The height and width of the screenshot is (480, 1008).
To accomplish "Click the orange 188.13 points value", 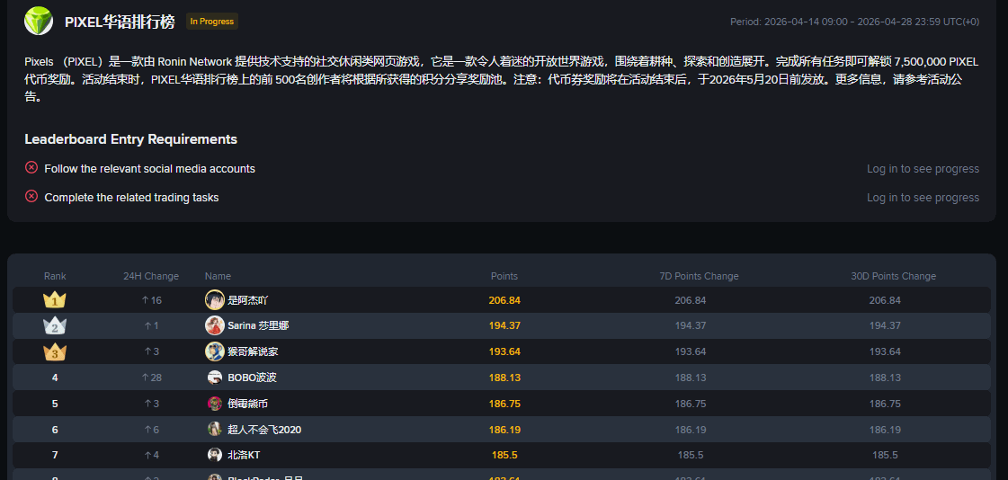I will click(x=504, y=378).
